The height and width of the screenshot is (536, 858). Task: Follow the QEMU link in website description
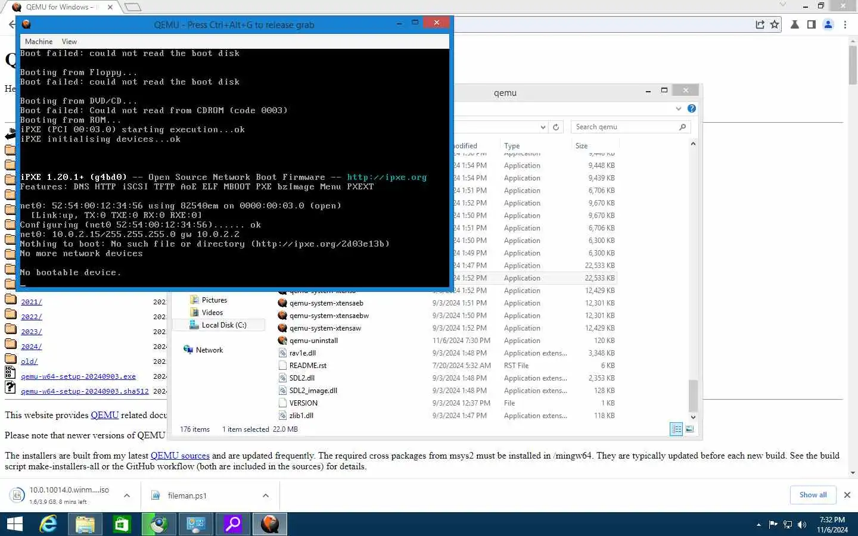(104, 415)
